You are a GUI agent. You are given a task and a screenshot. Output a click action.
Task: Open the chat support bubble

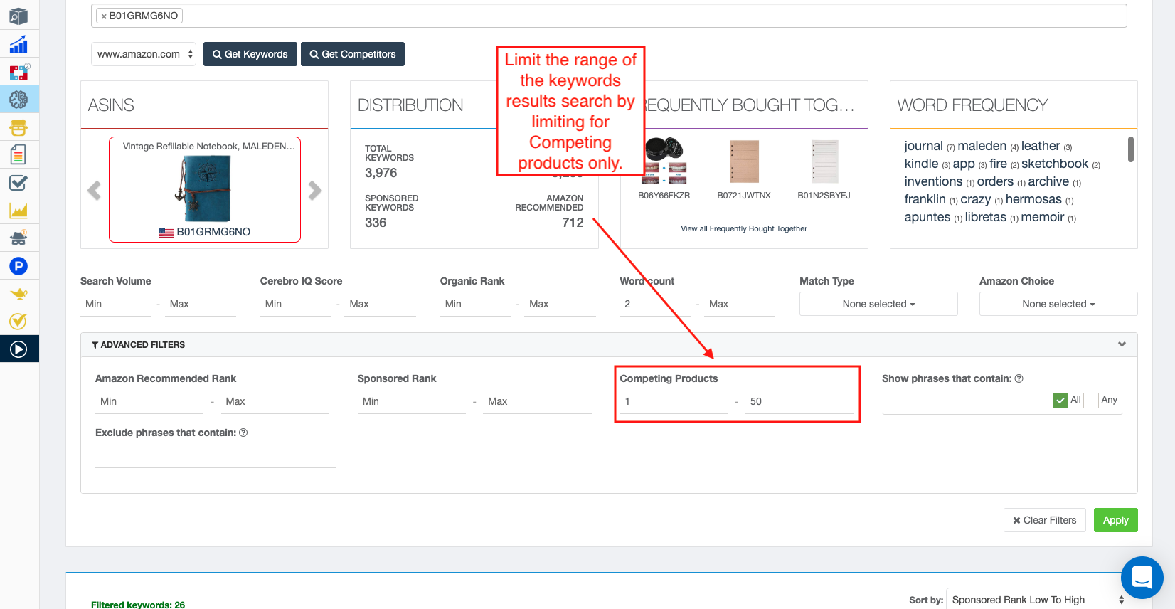[1142, 577]
